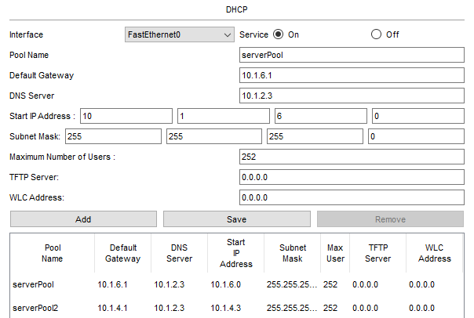Click the Subnet Mask second octet field

(214, 136)
